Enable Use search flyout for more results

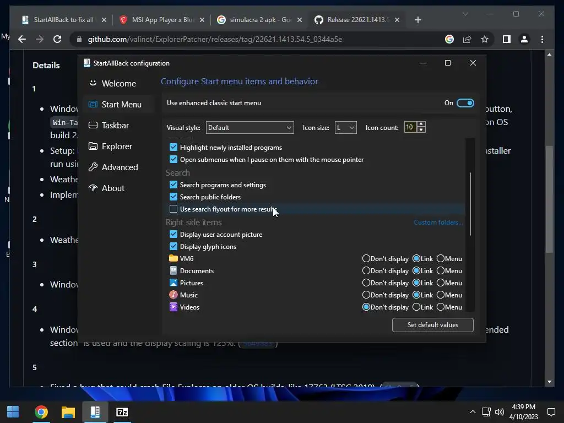coord(173,209)
